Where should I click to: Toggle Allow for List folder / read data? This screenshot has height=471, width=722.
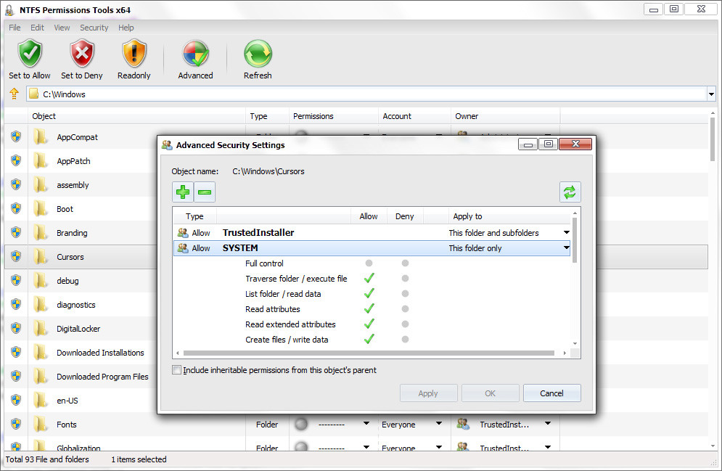click(369, 293)
